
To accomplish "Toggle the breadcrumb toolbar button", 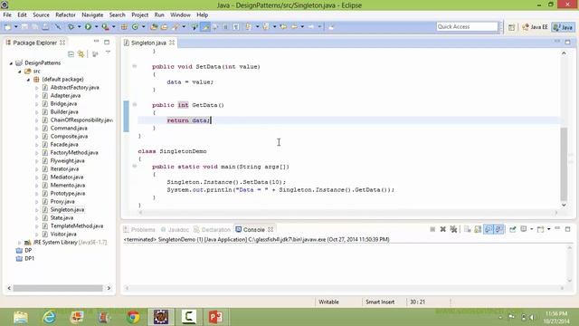I will coord(195,27).
